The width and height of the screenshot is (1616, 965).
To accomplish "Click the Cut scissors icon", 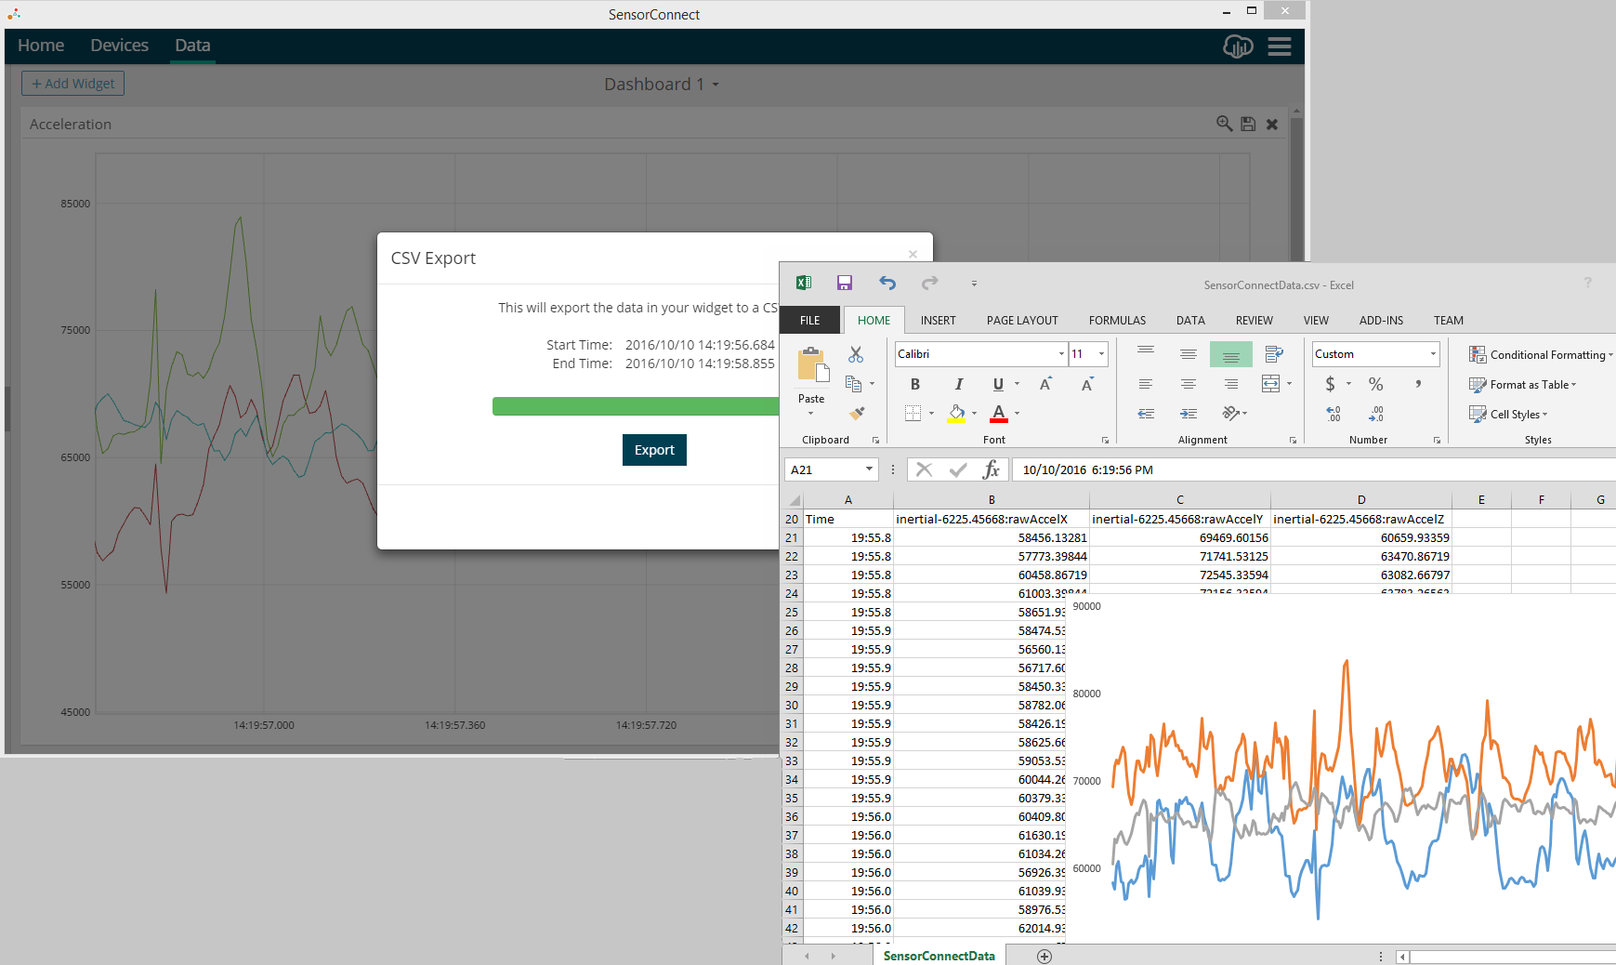I will coord(855,354).
